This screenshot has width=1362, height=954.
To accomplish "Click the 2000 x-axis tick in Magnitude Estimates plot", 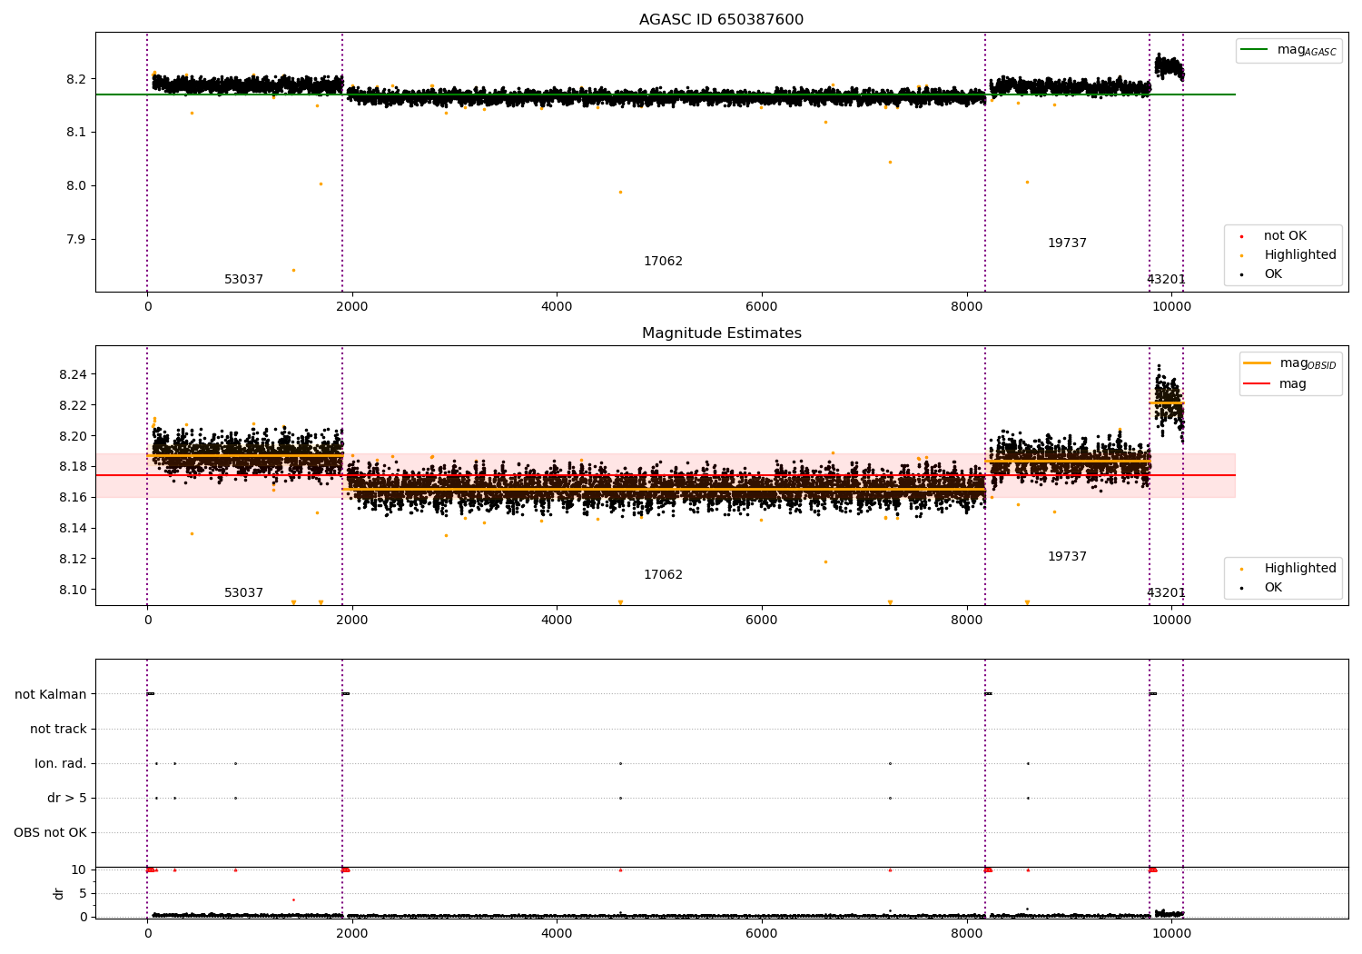I will [x=351, y=620].
